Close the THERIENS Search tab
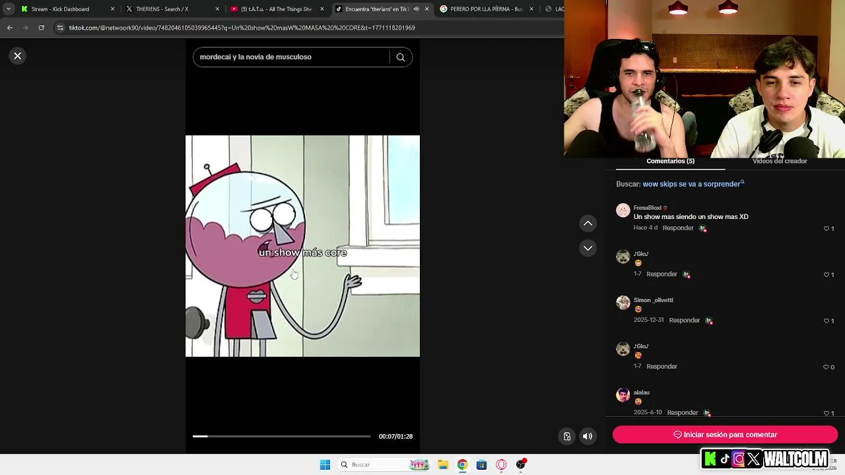The width and height of the screenshot is (845, 475). tap(217, 9)
